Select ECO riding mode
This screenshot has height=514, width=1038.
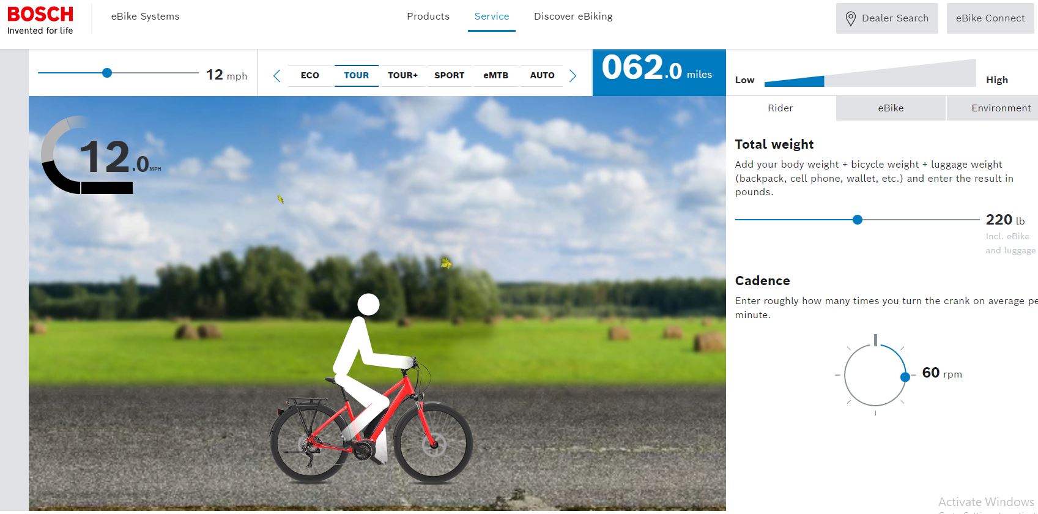coord(310,75)
